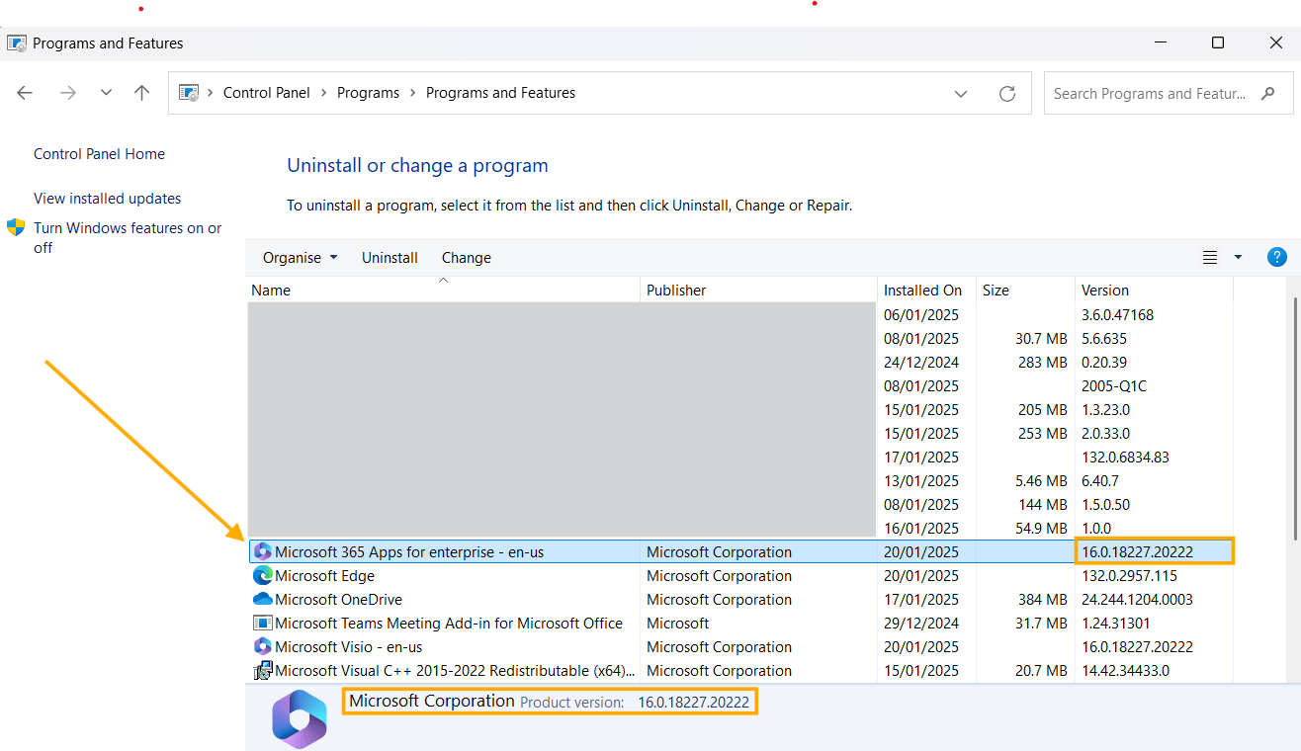Select the Microsoft OneDrive row name
The width and height of the screenshot is (1301, 751).
[338, 600]
